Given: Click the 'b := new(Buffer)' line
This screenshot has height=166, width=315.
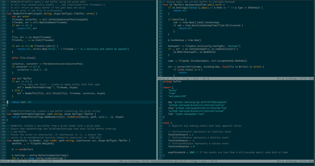Looking at the screenshot, I should click(22, 149).
